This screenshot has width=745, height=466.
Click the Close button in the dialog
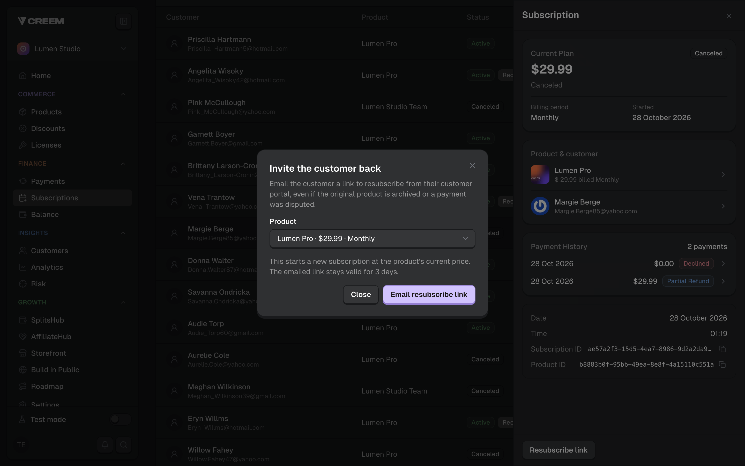[361, 295]
